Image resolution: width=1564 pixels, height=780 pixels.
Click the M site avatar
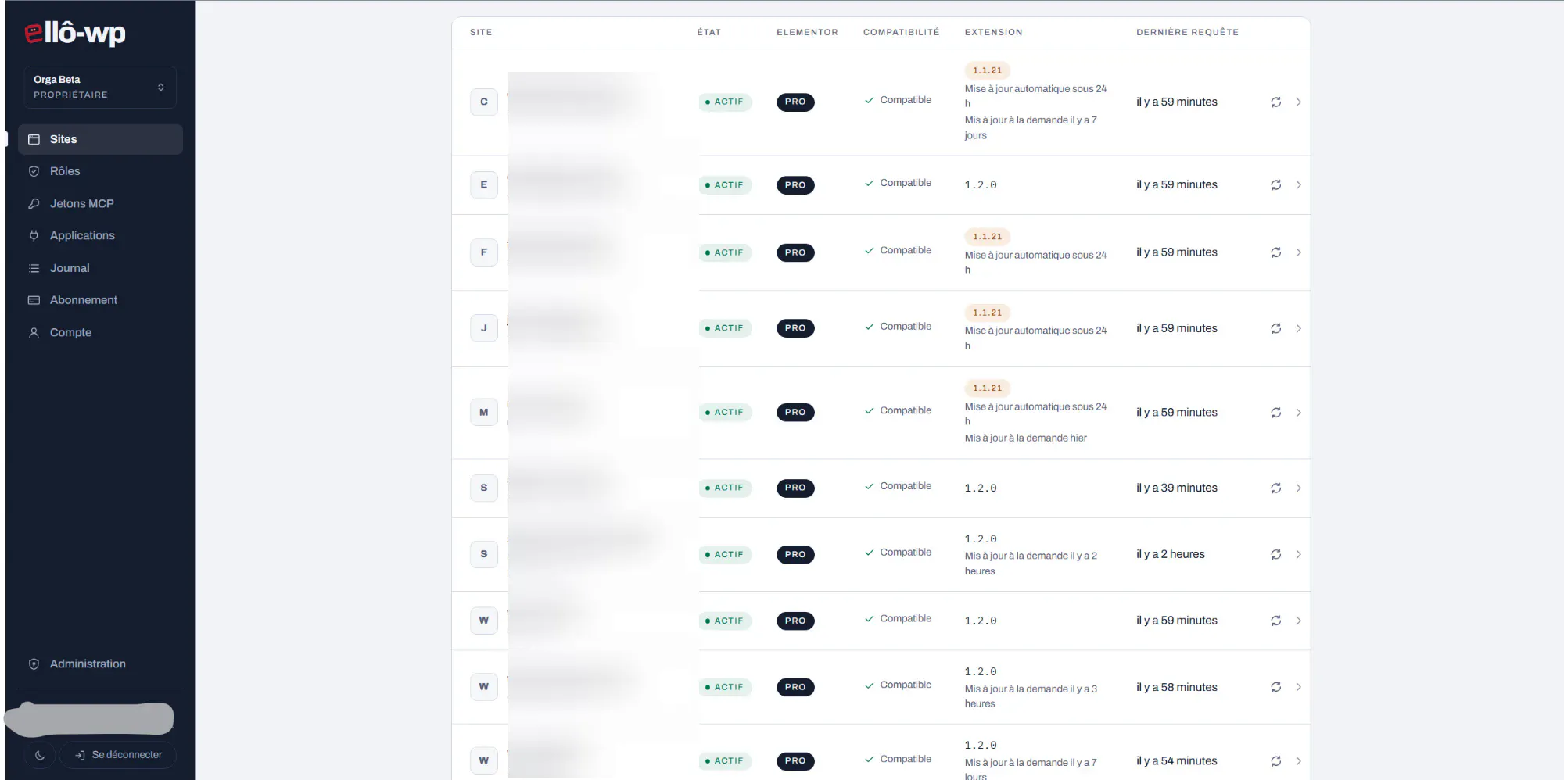483,412
